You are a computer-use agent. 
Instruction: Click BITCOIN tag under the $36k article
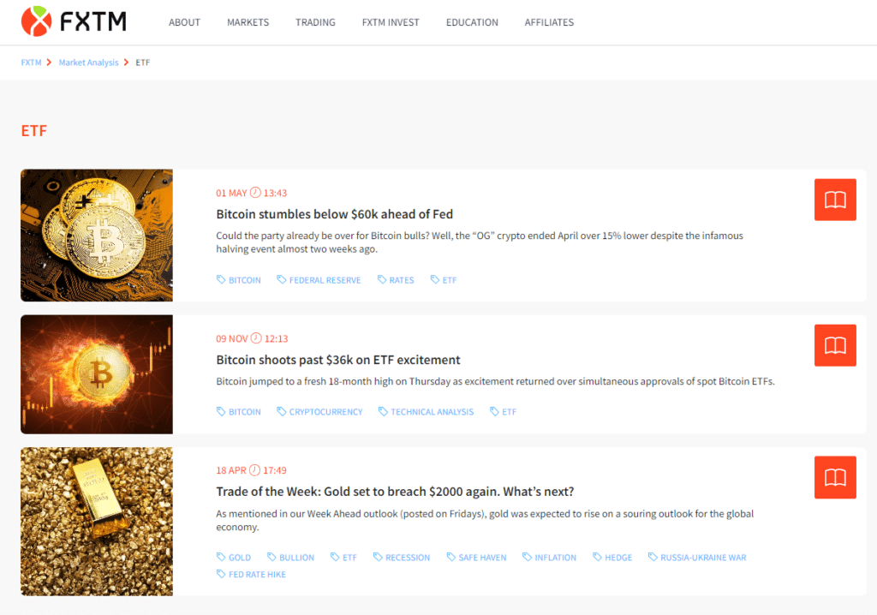(x=239, y=412)
